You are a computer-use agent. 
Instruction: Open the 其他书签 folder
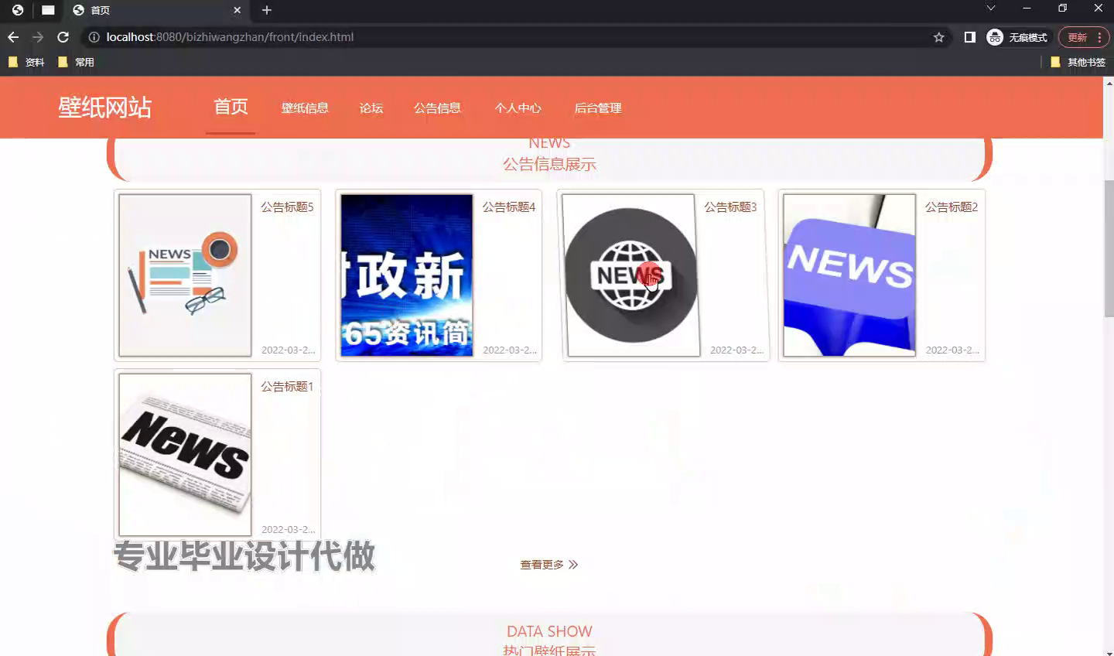(1078, 62)
